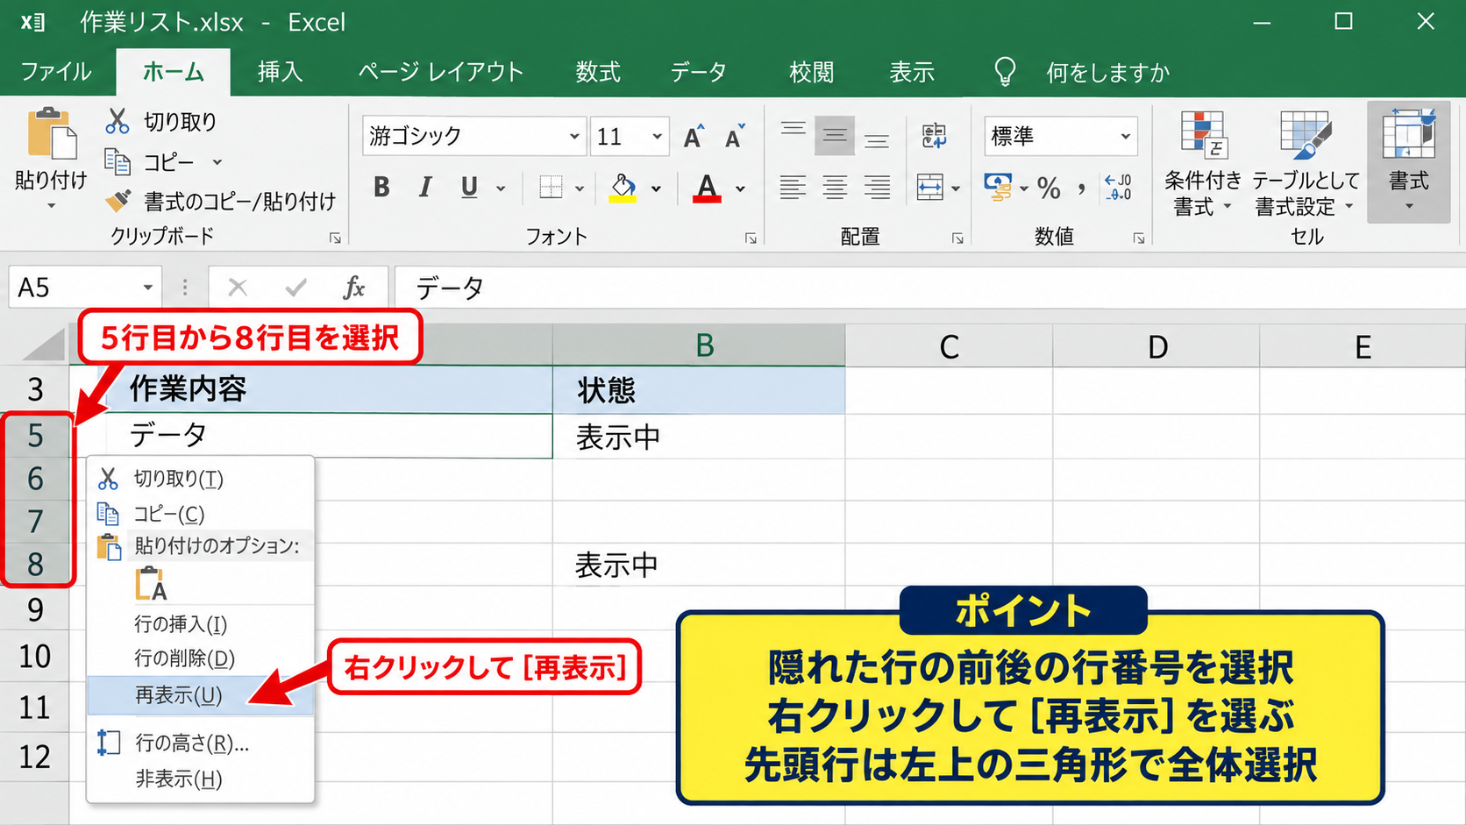Viewport: 1466px width, 825px height.
Task: Open Format as Table (テーブルとして書式設定)
Action: [x=1306, y=165]
